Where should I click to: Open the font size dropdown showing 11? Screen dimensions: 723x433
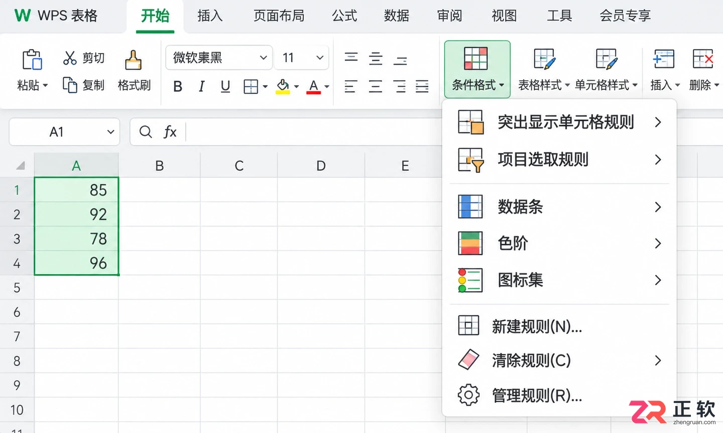(302, 58)
